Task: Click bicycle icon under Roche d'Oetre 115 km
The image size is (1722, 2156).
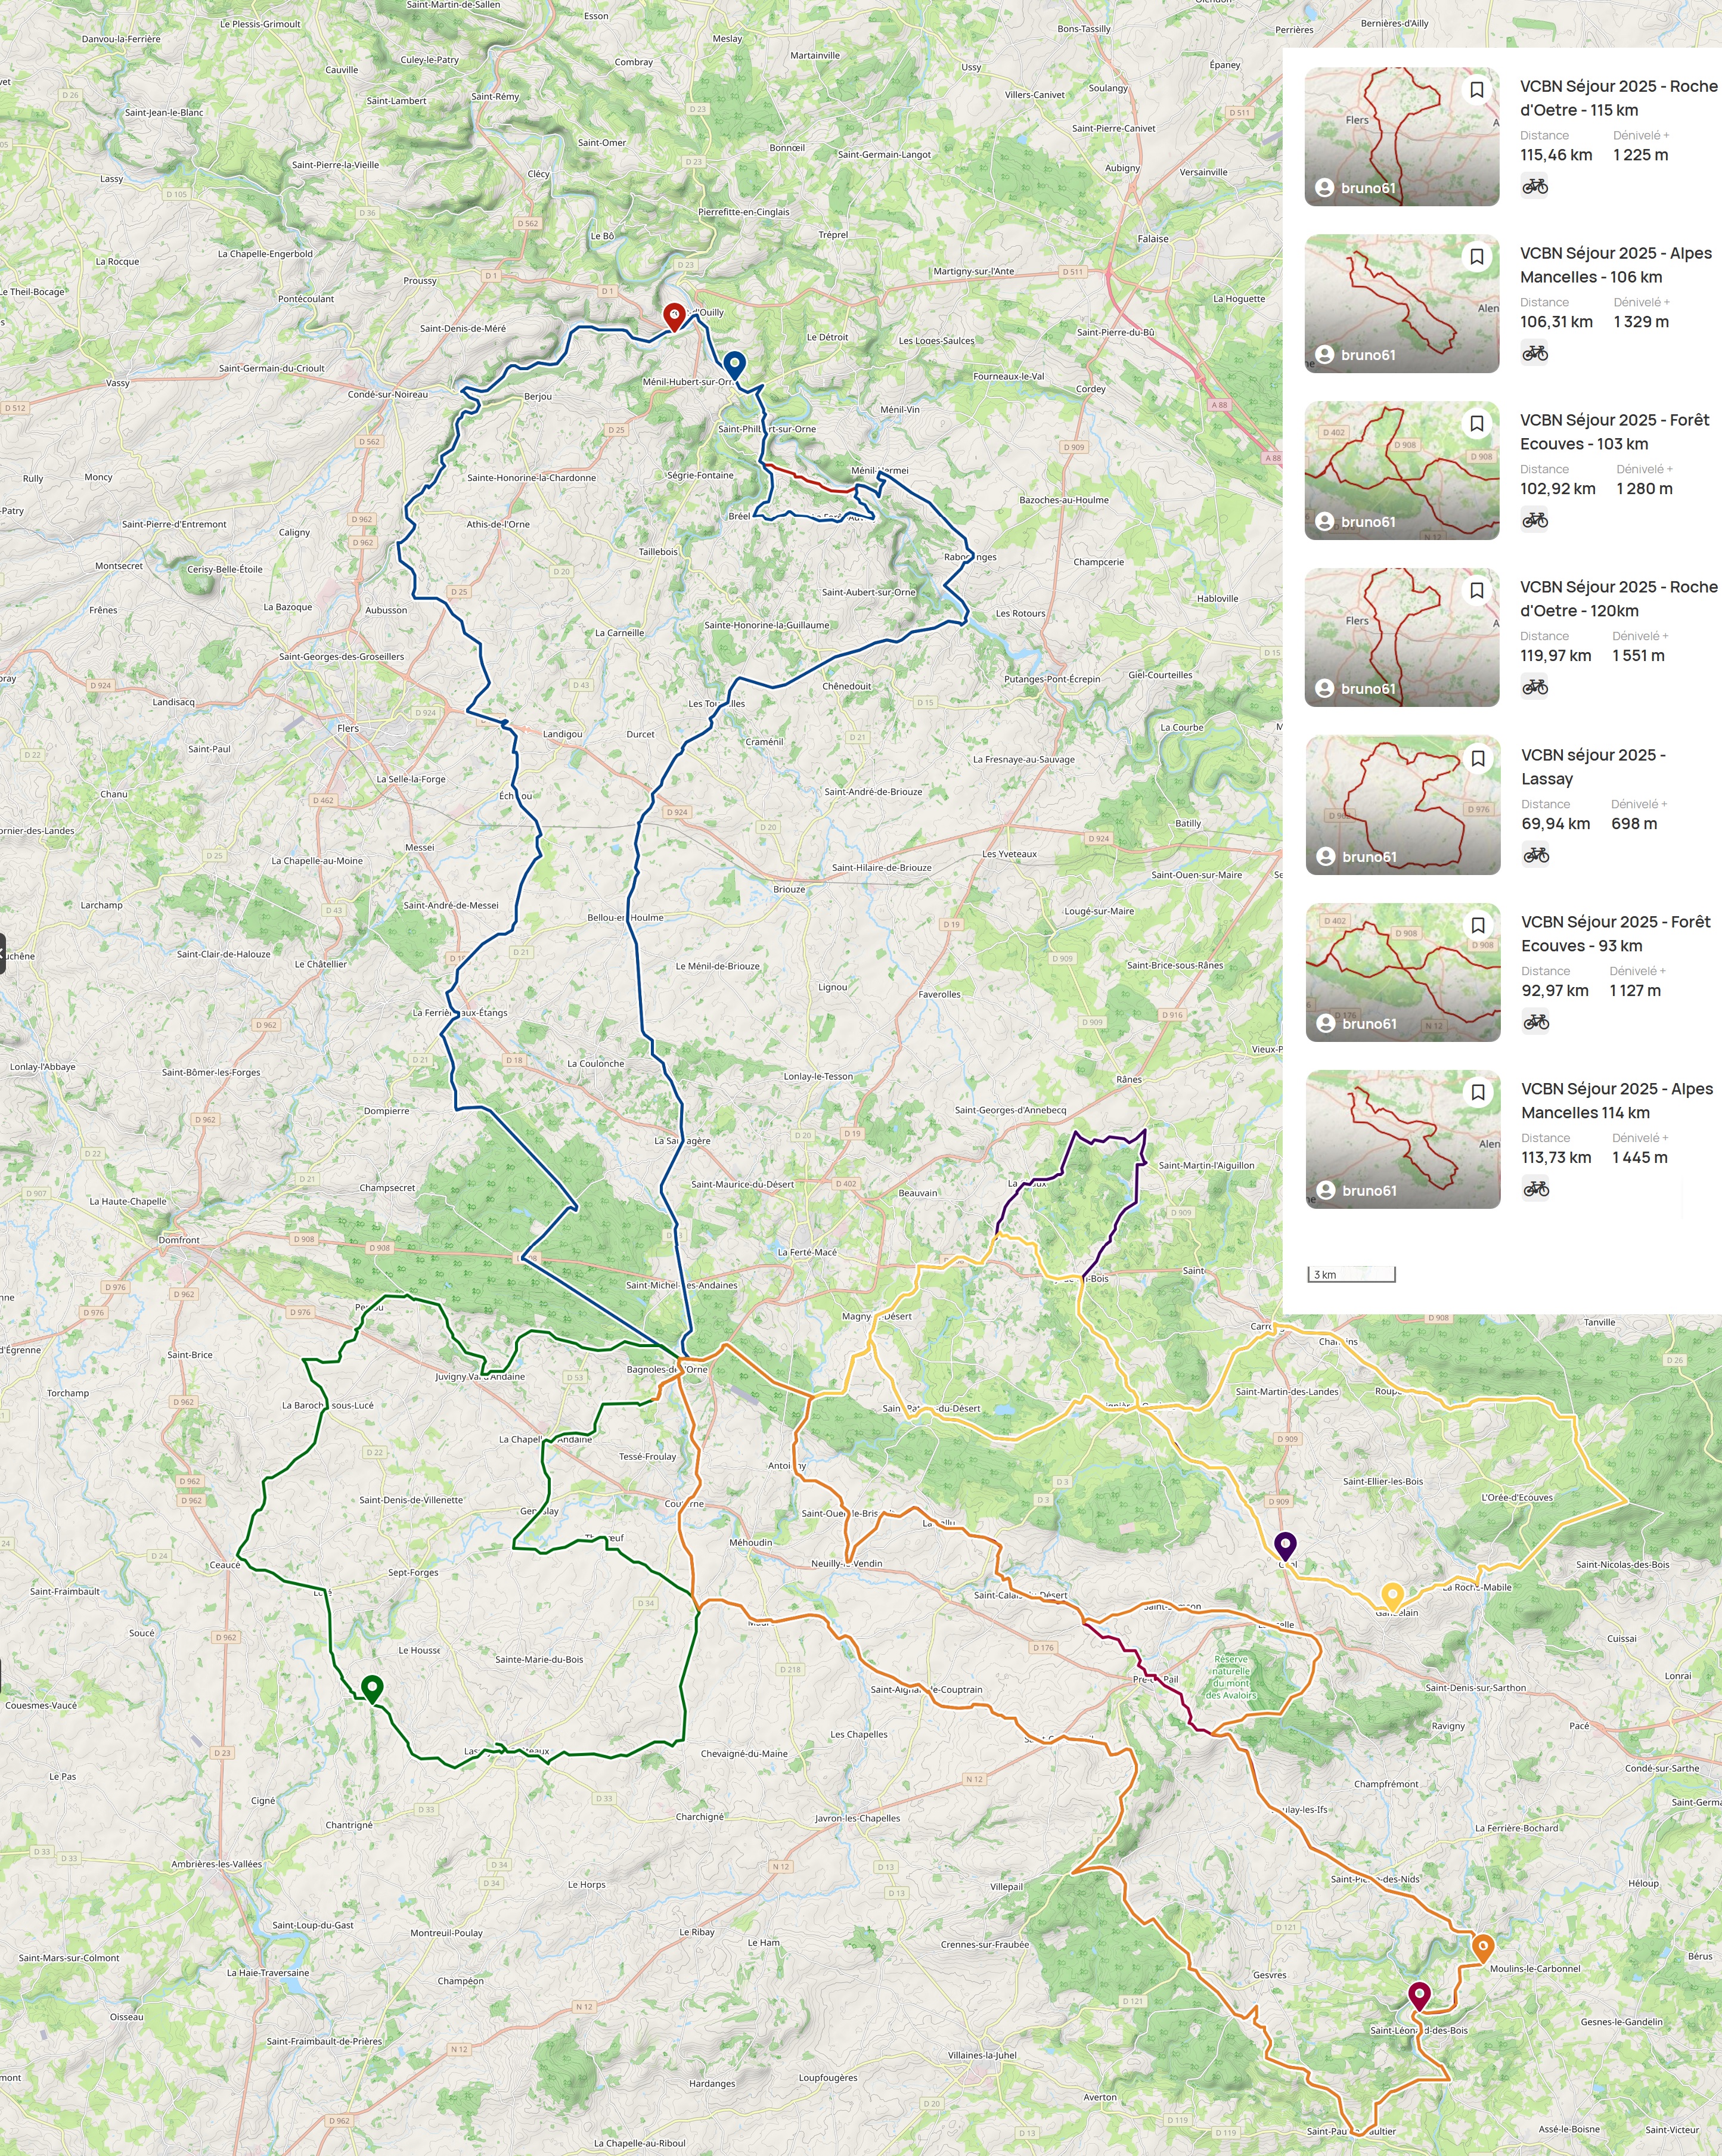Action: click(x=1534, y=186)
